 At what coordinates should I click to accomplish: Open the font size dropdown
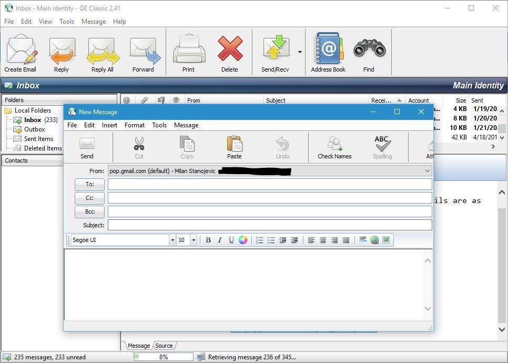(194, 240)
